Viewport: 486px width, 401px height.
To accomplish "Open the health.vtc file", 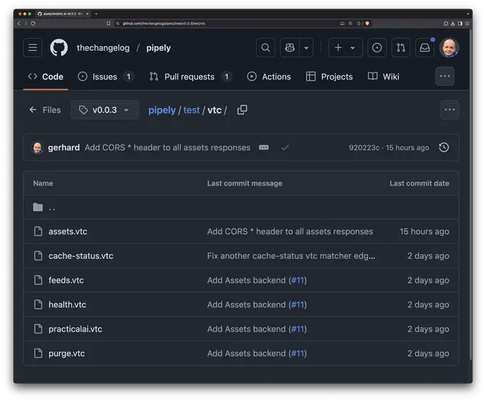I will click(67, 304).
